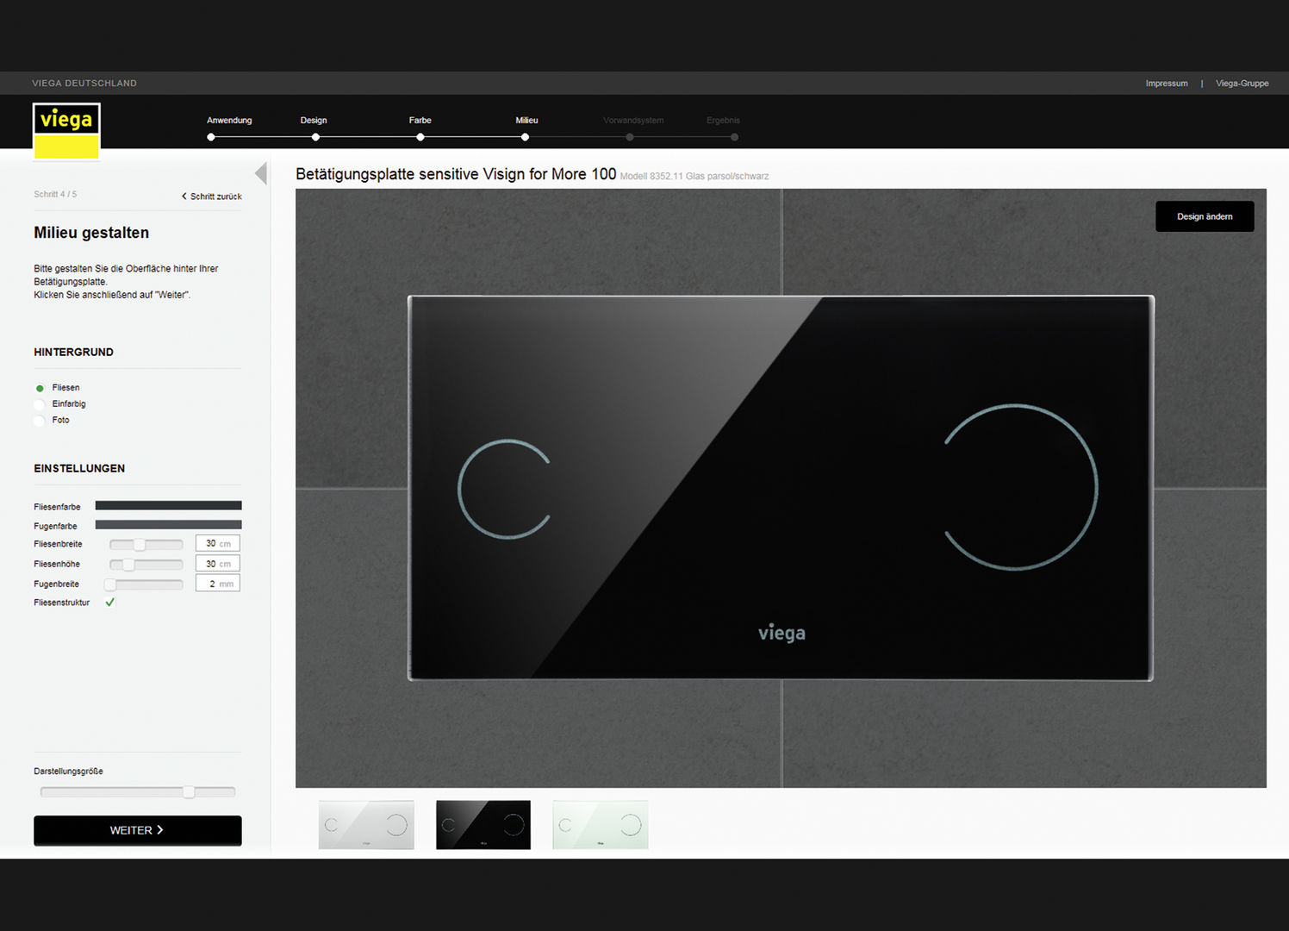Go back via Schritt zurück link
This screenshot has height=931, width=1289.
pos(212,197)
